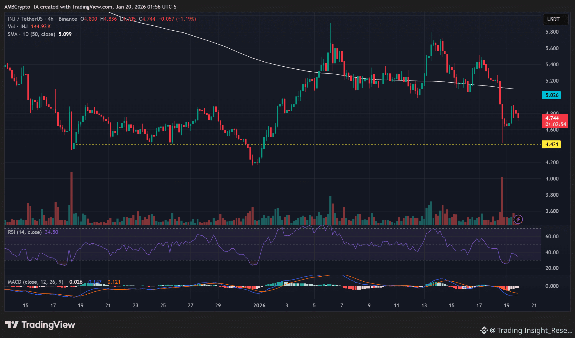Click the cyan horizontal line at 5.026
The height and width of the screenshot is (338, 575).
177,95
